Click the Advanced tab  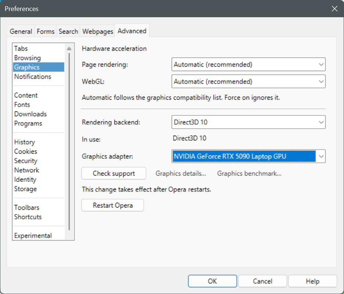[x=132, y=31]
